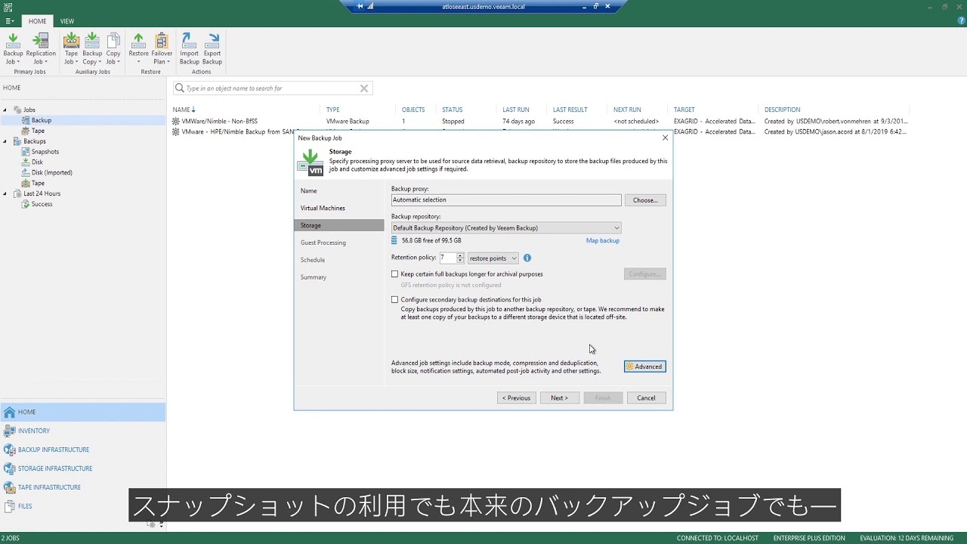Open the Home navigation view
The image size is (967, 544).
coord(83,412)
